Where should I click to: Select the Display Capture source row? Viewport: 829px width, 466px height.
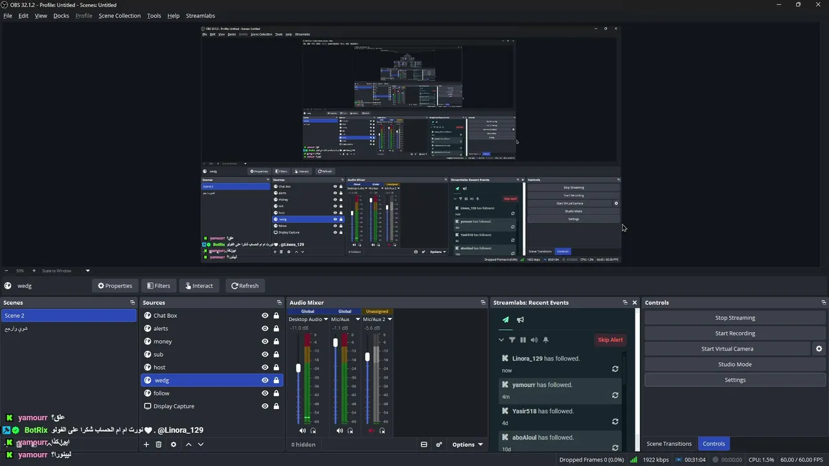212,406
